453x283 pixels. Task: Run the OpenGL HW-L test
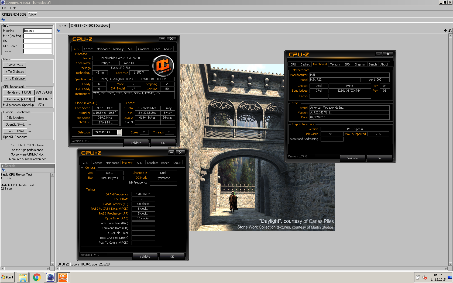pyautogui.click(x=15, y=131)
